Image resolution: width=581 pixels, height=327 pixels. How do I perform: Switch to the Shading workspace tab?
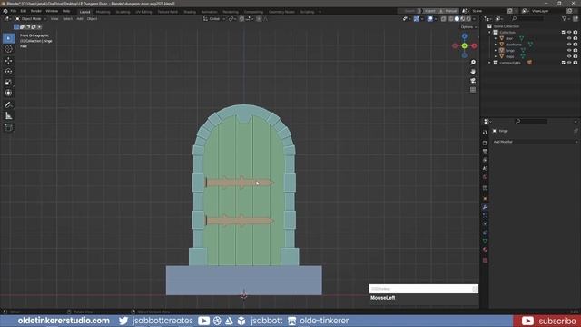[190, 12]
